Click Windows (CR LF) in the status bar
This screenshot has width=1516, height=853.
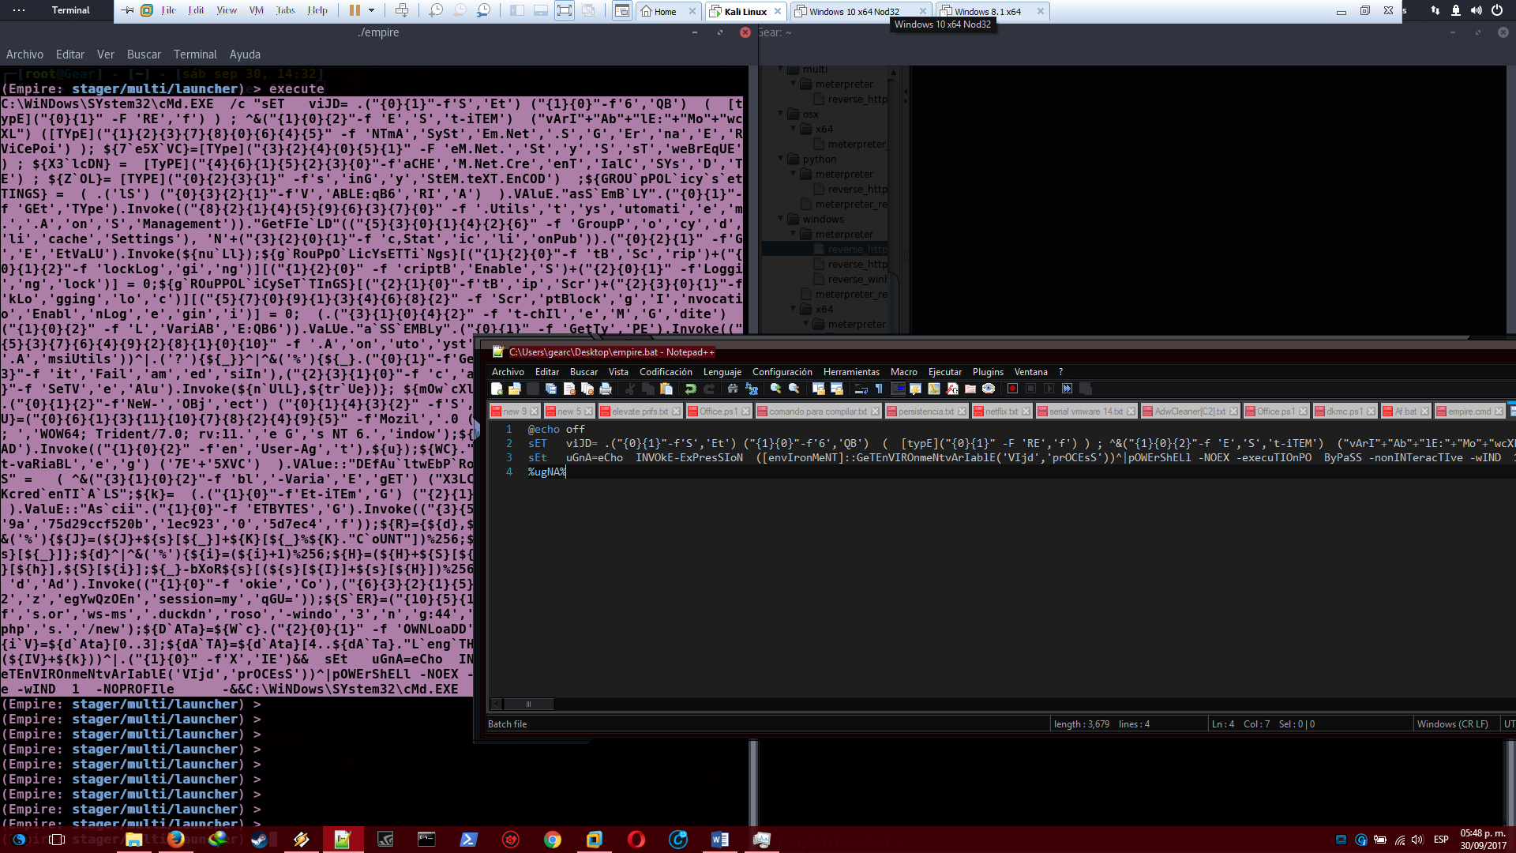(1453, 723)
